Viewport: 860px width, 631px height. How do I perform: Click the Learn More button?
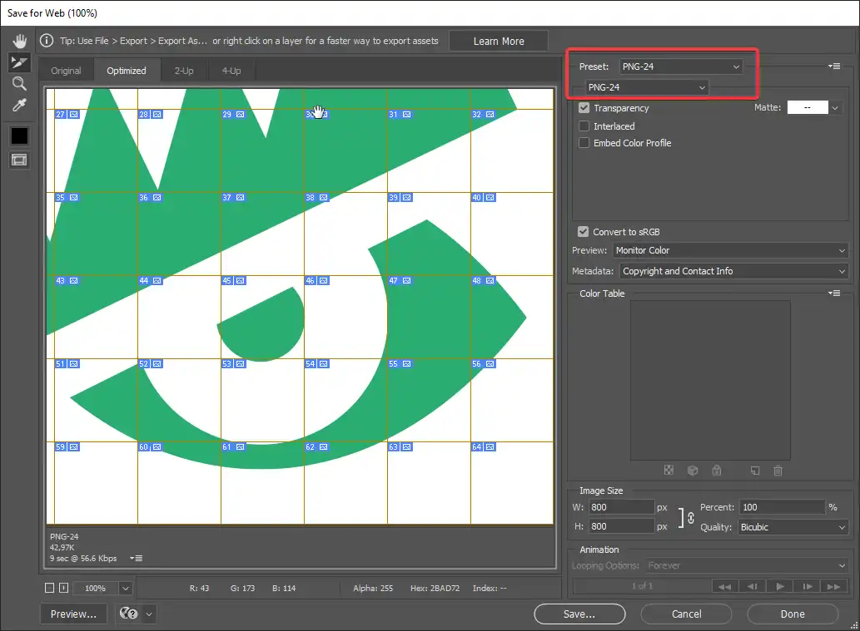tap(499, 42)
